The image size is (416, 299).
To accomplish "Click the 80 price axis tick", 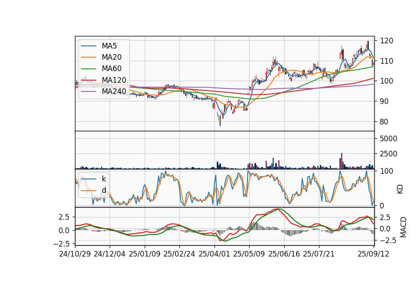I will coord(384,122).
